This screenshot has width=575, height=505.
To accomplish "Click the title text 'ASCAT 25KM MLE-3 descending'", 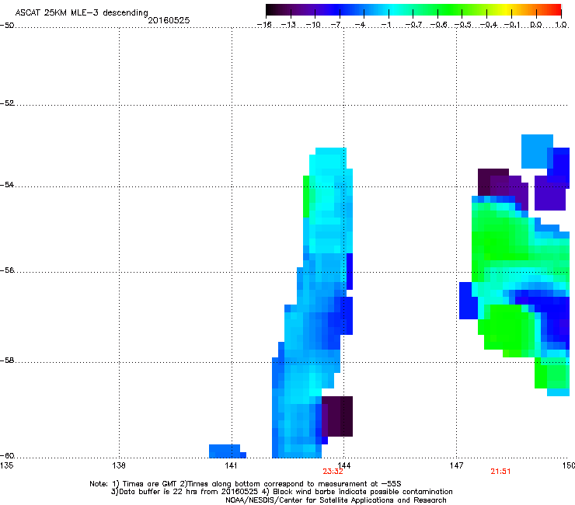I will click(x=82, y=13).
